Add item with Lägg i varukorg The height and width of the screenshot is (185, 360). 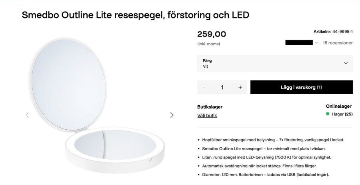[301, 87]
